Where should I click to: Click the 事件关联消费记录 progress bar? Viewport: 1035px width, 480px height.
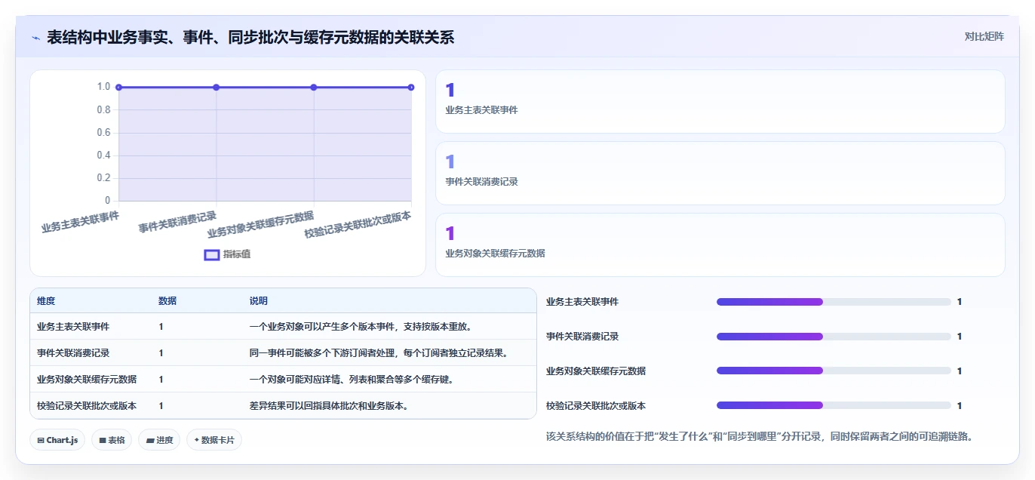pyautogui.click(x=834, y=337)
